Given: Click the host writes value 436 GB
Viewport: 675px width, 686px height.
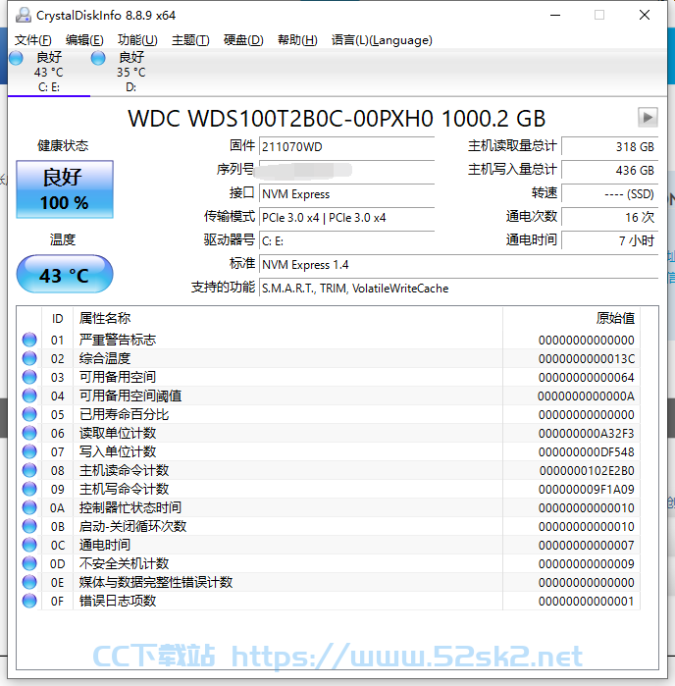Looking at the screenshot, I should [610, 170].
